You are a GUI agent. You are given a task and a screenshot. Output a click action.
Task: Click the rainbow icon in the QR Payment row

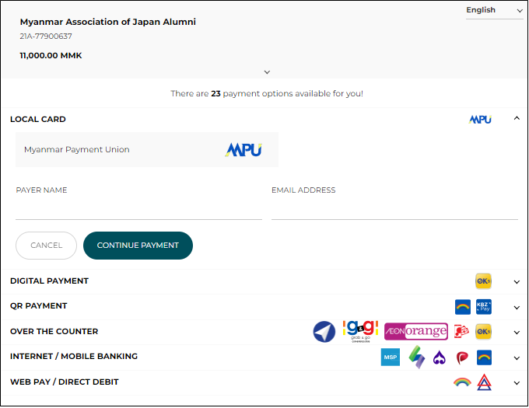463,307
